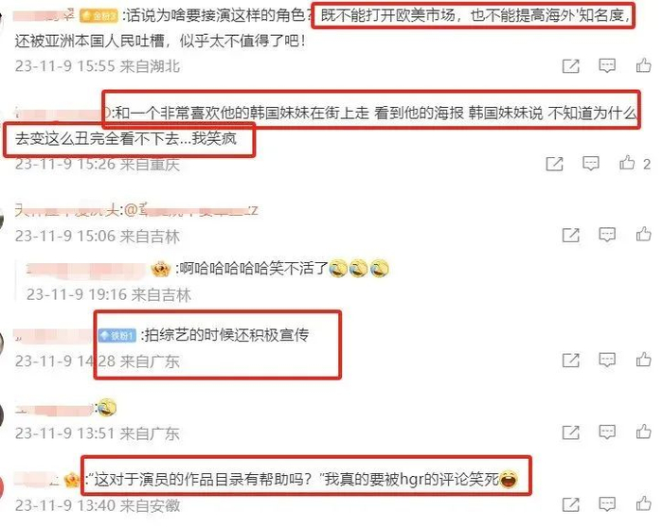Open the blue fan badge beside 拍综艺 comment
Viewport: 663px width, 529px height.
(116, 336)
